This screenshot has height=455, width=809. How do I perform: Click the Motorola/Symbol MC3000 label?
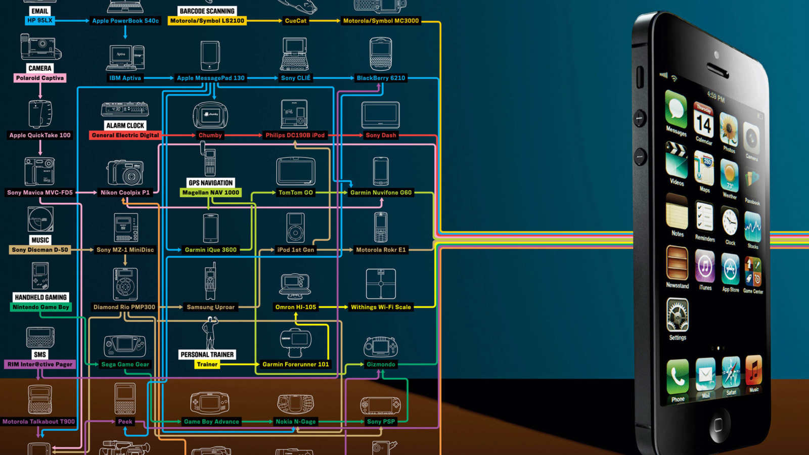381,21
